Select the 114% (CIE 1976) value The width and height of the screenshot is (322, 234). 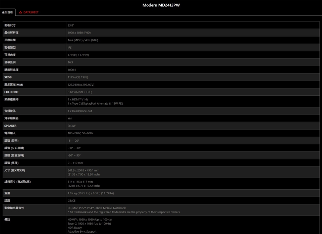pos(77,77)
